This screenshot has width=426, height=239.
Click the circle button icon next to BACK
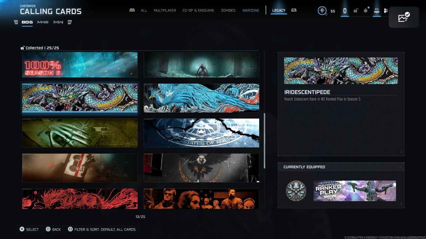point(48,229)
